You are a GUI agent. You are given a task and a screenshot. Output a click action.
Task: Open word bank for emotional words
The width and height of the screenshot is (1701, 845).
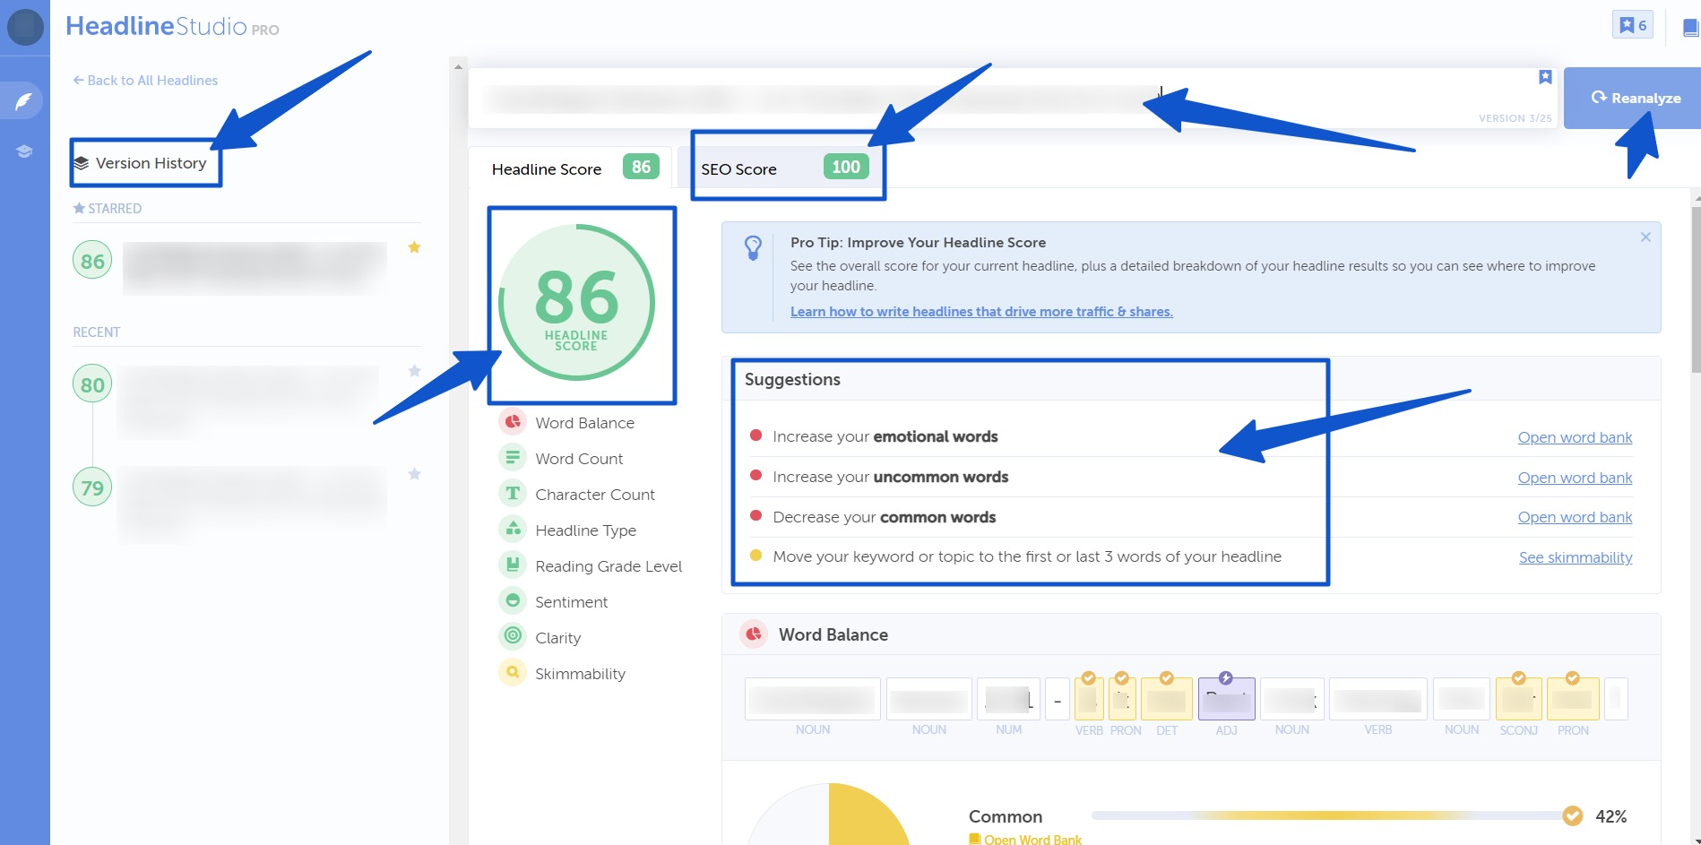[x=1575, y=437]
